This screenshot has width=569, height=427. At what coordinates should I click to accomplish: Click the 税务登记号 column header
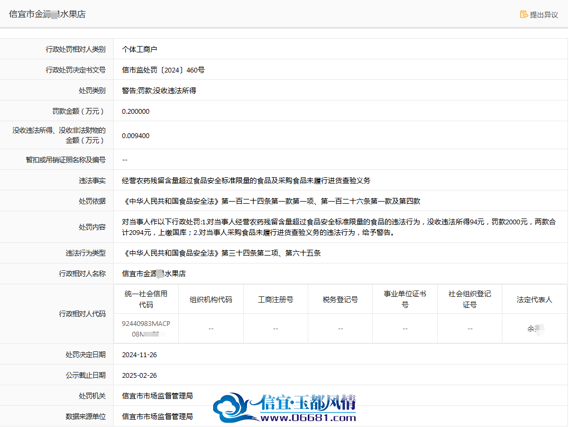[x=341, y=299]
